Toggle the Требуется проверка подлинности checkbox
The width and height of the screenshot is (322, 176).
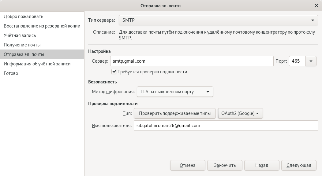(114, 72)
